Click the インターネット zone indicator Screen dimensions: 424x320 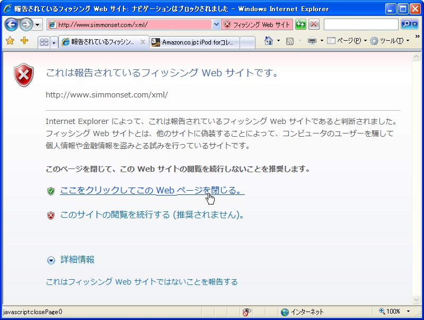coord(302,312)
